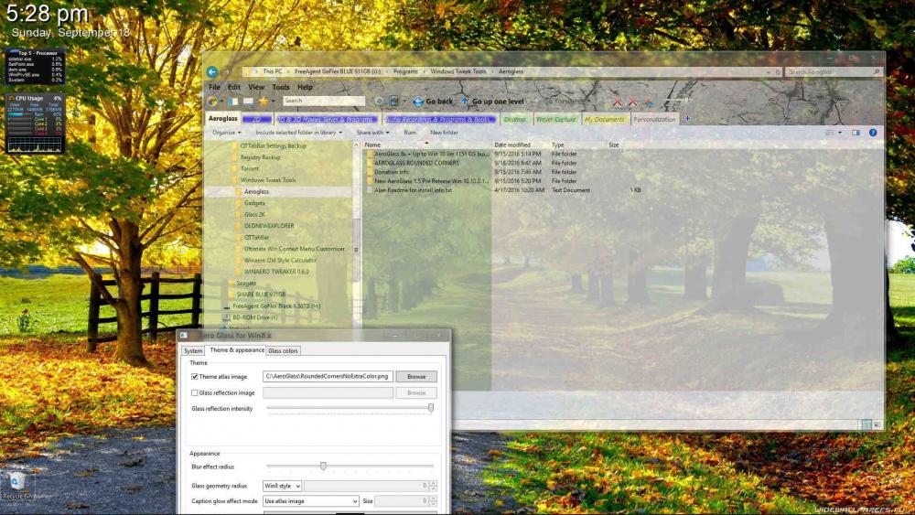Switch to the Glass colors tab
Image resolution: width=915 pixels, height=515 pixels.
click(x=283, y=351)
